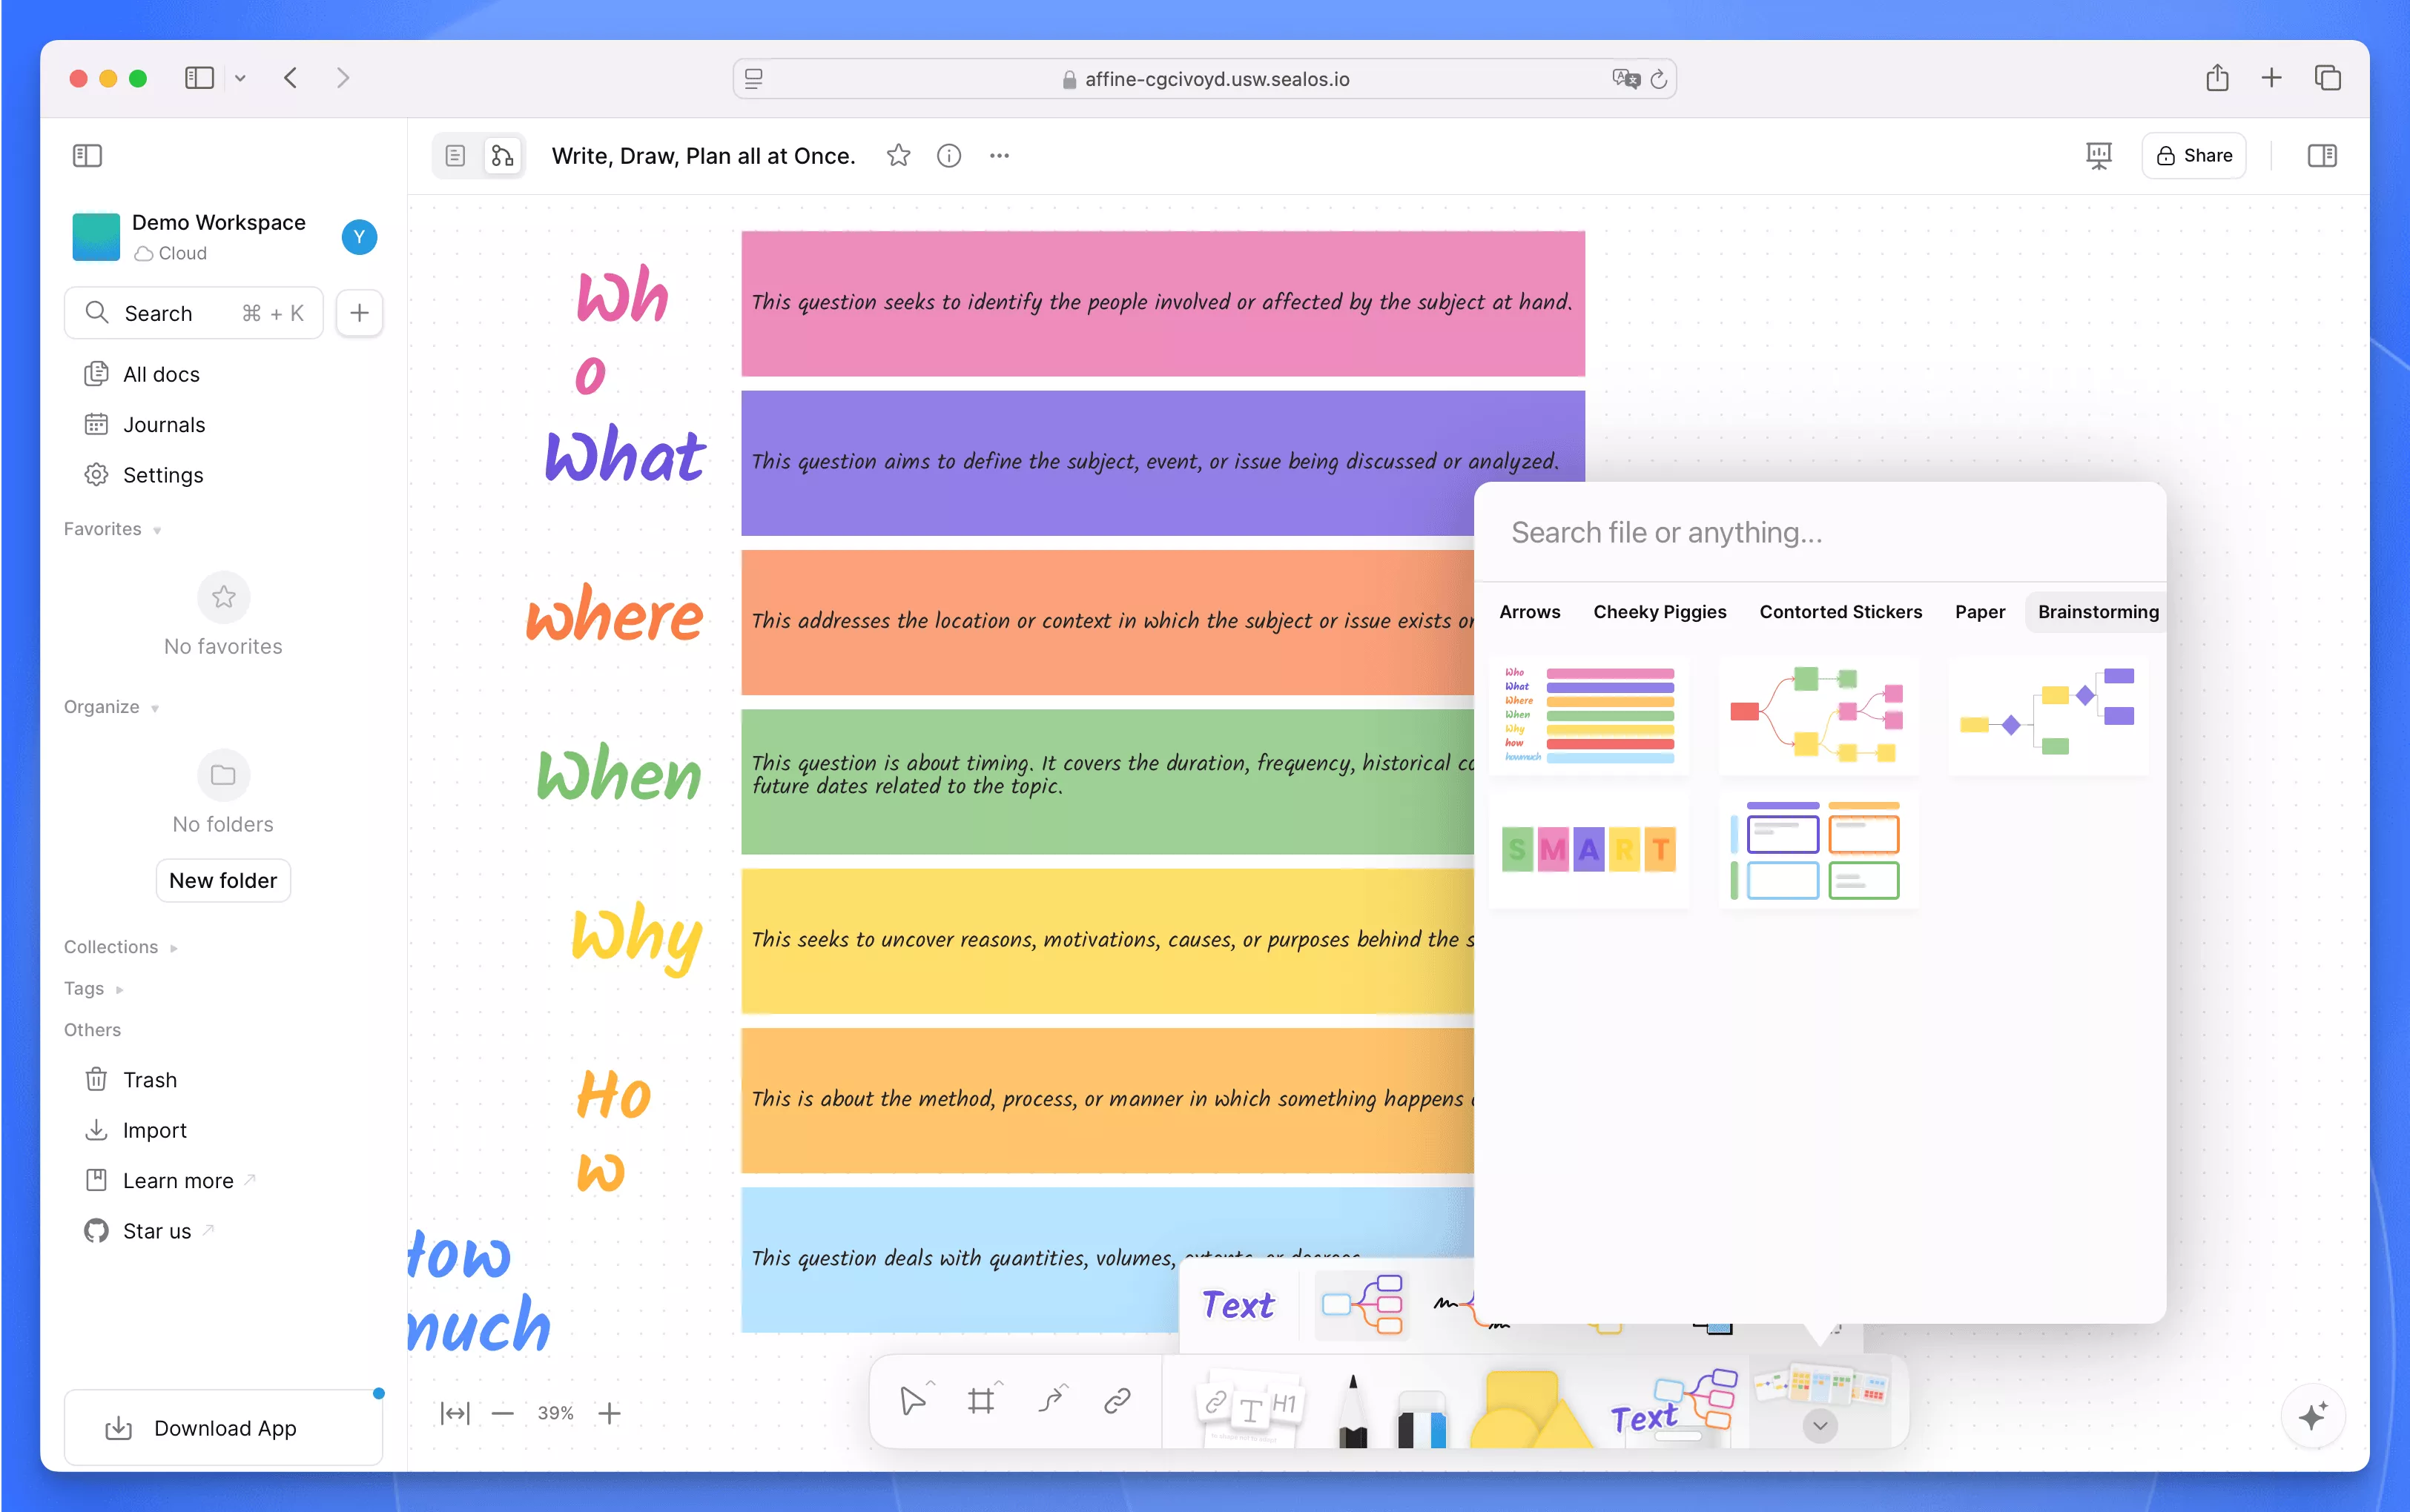Open the Share dialog
Screen dimensions: 2410x1512
coord(2194,155)
